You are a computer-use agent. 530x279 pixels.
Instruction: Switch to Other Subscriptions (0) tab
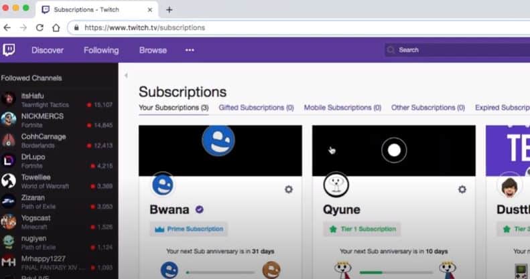[428, 108]
